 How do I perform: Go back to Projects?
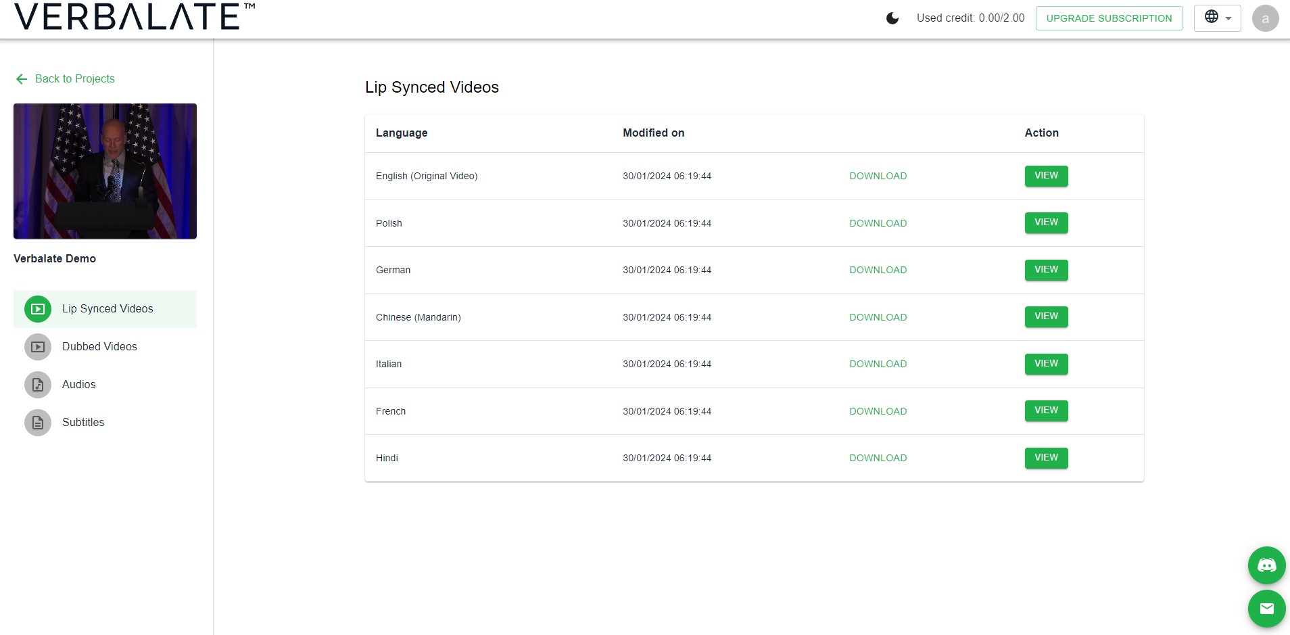[x=65, y=78]
